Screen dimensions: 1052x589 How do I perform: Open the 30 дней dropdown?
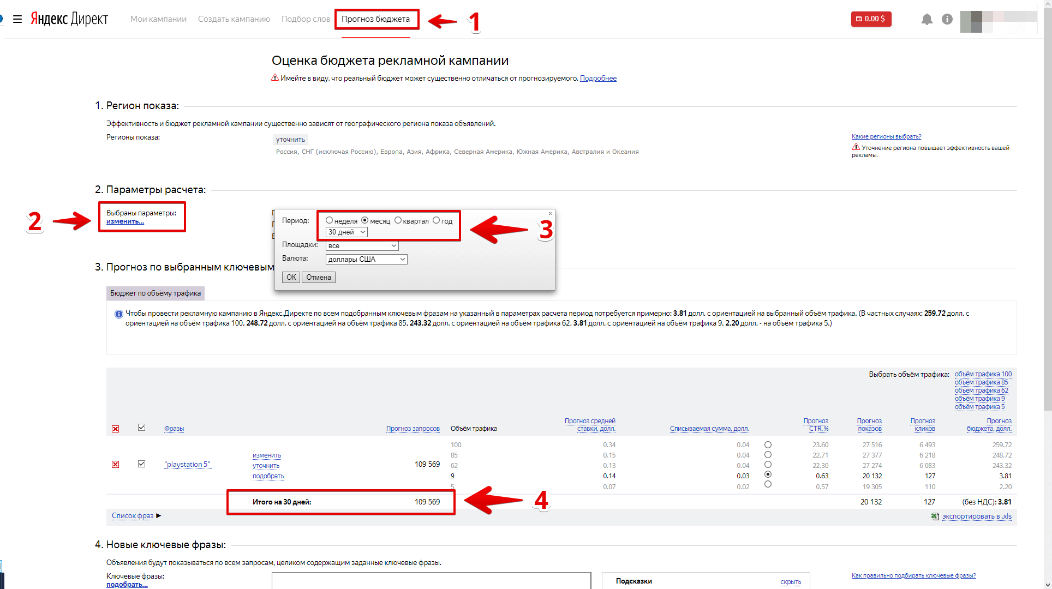point(346,232)
